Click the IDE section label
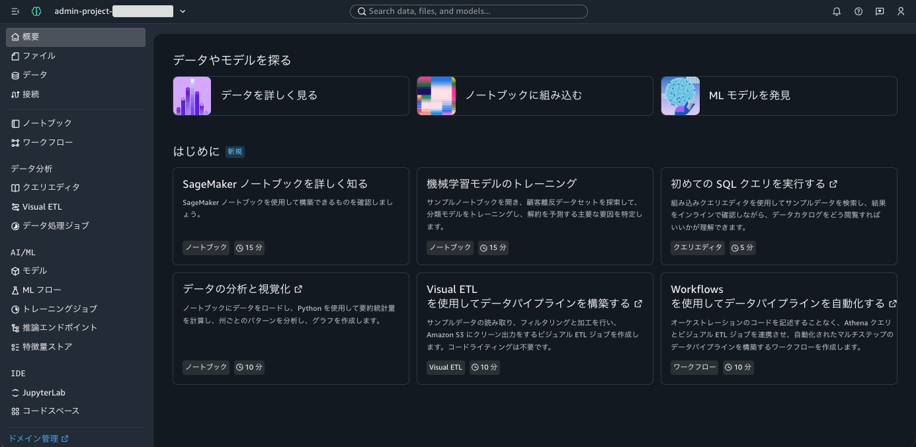The image size is (916, 447). 18,374
